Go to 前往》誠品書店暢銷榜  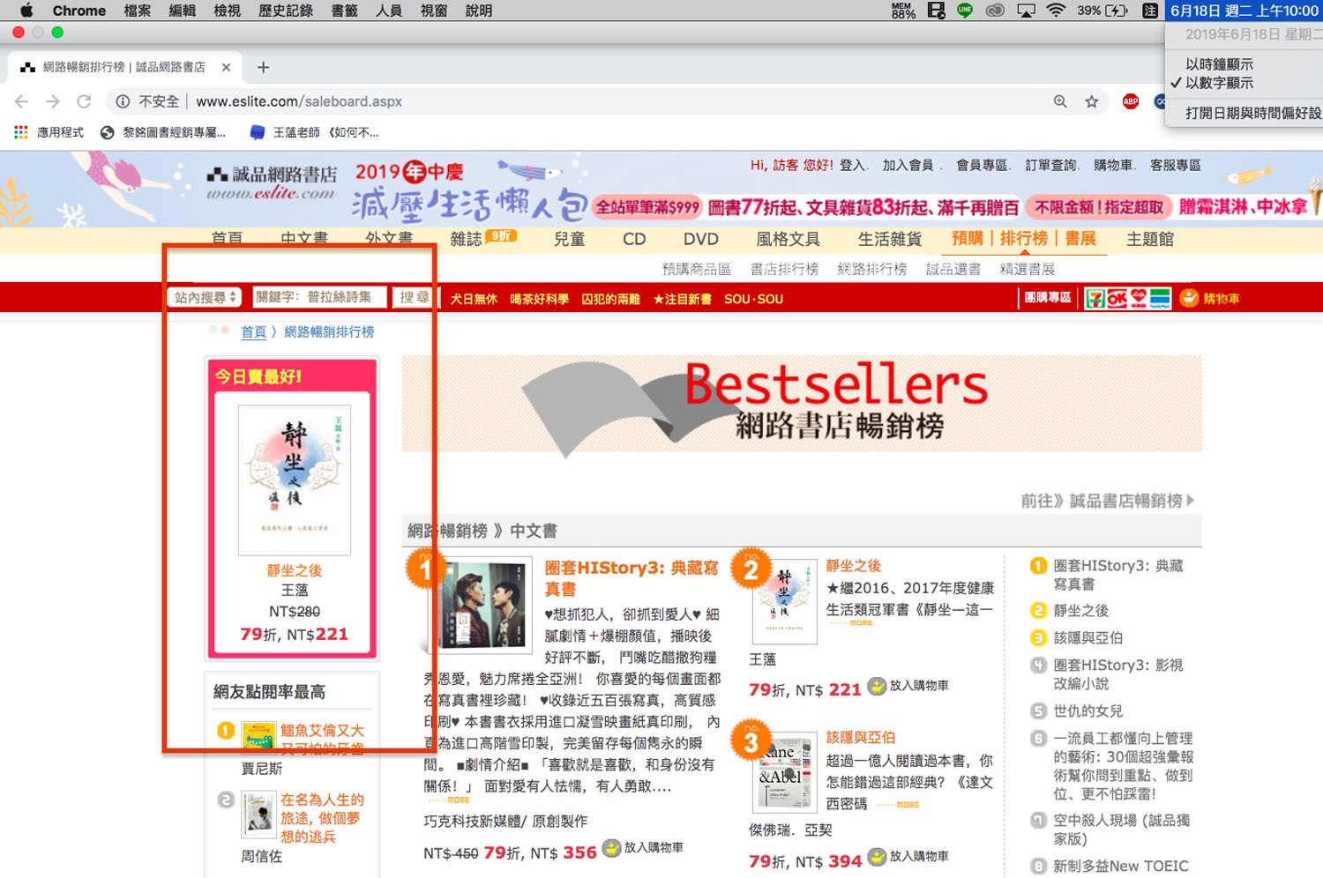coord(1108,501)
